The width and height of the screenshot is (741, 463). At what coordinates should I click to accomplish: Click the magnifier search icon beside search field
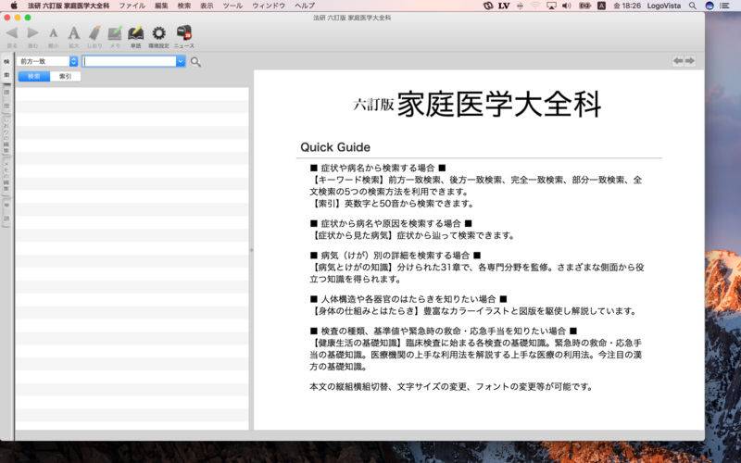tap(195, 62)
